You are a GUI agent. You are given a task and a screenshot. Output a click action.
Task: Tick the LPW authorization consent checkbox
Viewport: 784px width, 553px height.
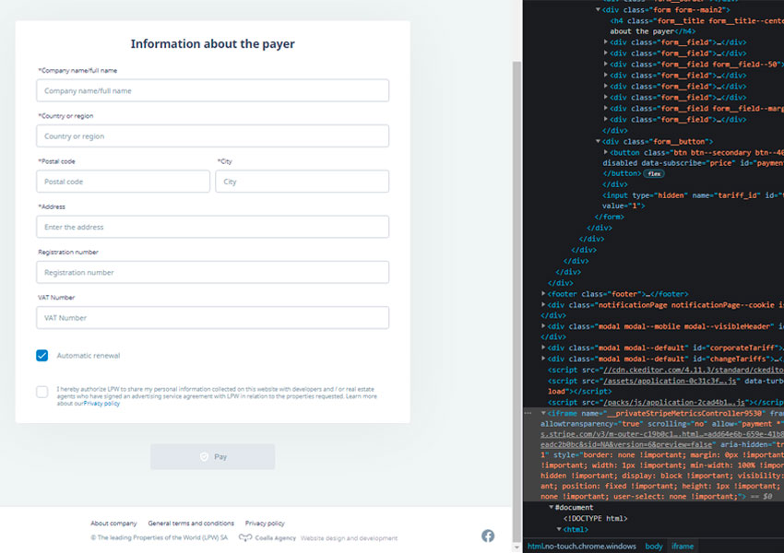click(42, 392)
